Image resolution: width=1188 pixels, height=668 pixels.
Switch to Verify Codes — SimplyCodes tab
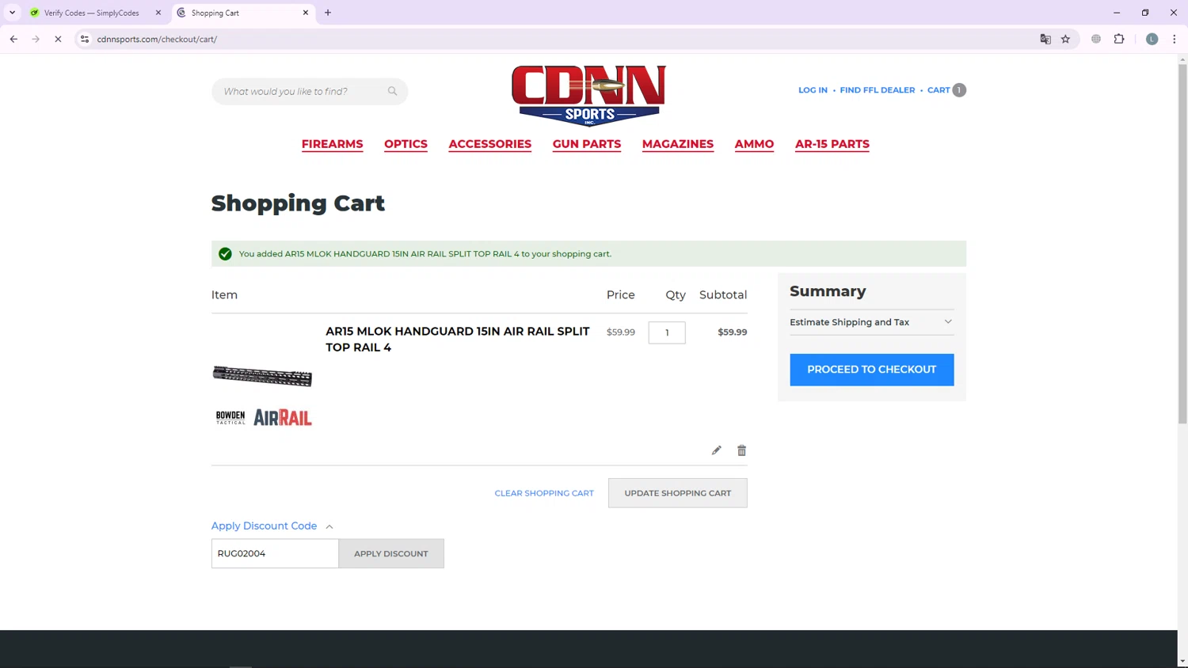pos(93,13)
